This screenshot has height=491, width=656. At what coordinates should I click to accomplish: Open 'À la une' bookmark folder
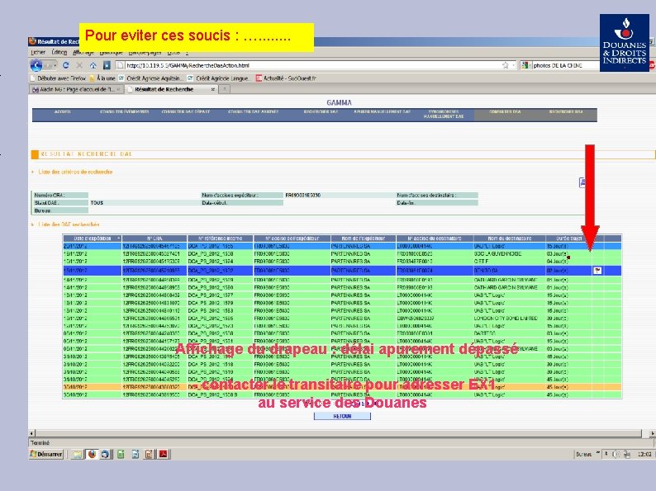tap(102, 78)
